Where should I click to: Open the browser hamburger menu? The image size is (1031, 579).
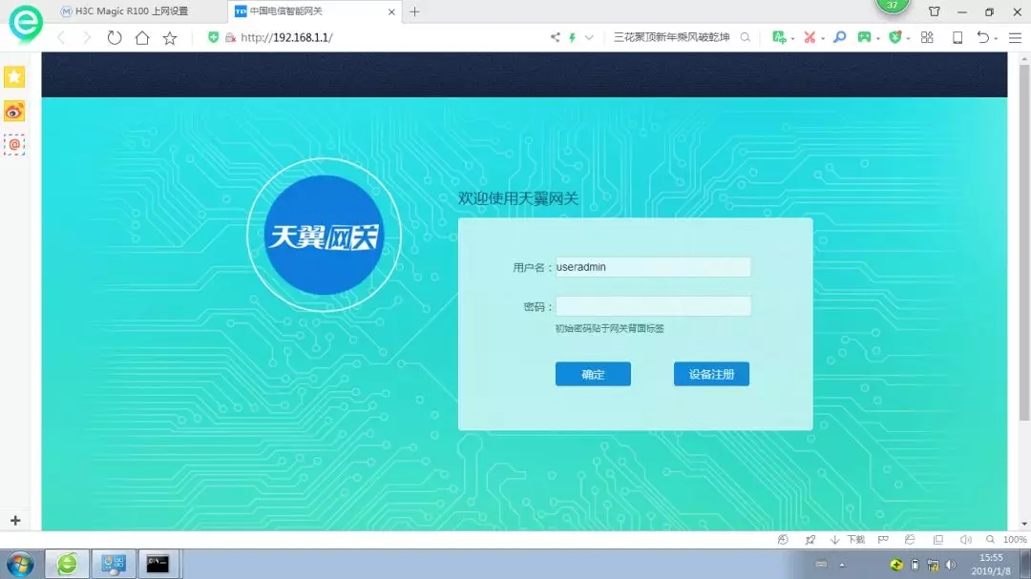coord(1015,38)
